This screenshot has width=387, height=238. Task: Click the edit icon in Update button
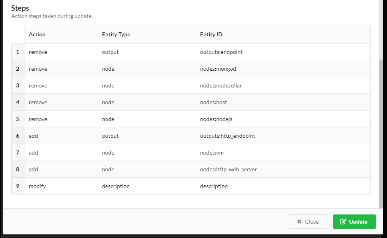(343, 222)
